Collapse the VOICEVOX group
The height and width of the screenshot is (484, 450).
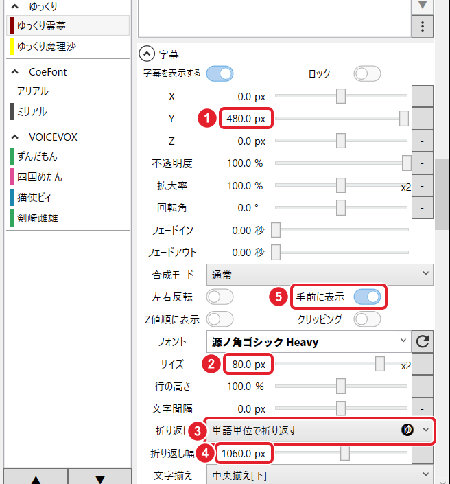(15, 137)
